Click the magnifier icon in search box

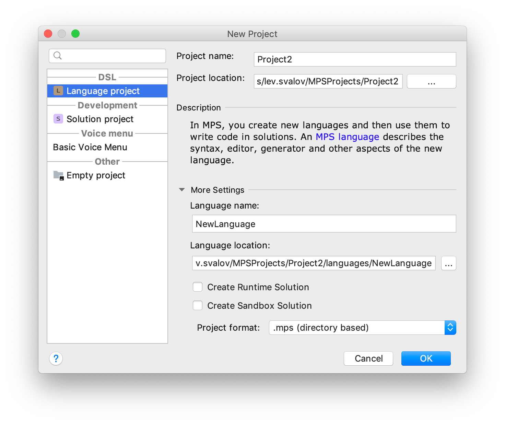58,56
